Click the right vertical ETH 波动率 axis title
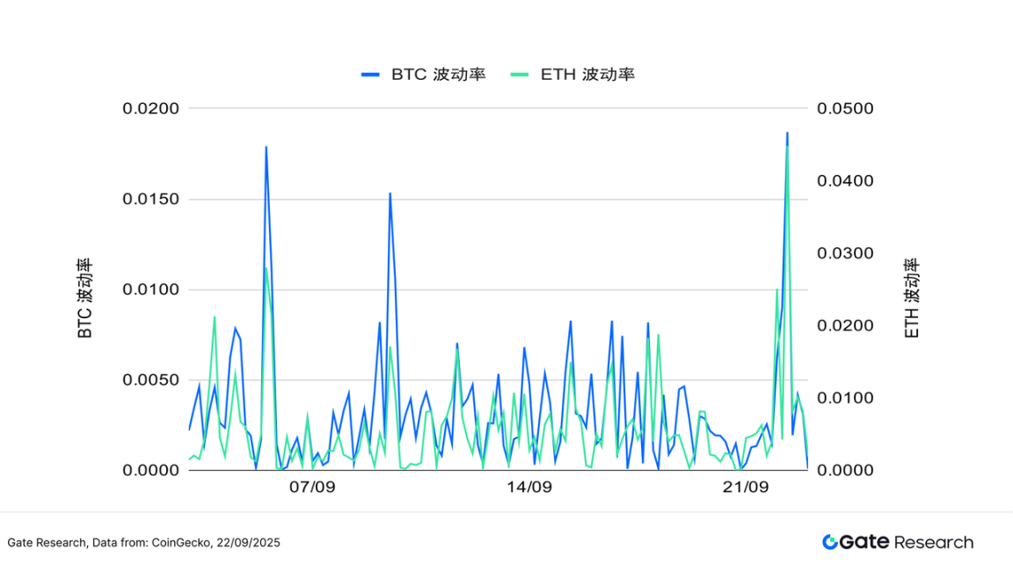 click(x=912, y=299)
